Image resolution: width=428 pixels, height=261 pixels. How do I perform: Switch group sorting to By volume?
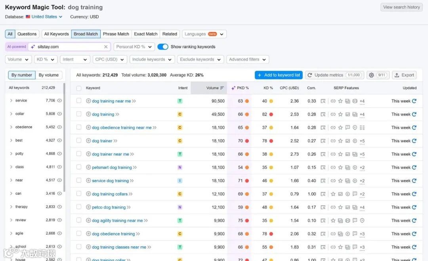pyautogui.click(x=49, y=75)
